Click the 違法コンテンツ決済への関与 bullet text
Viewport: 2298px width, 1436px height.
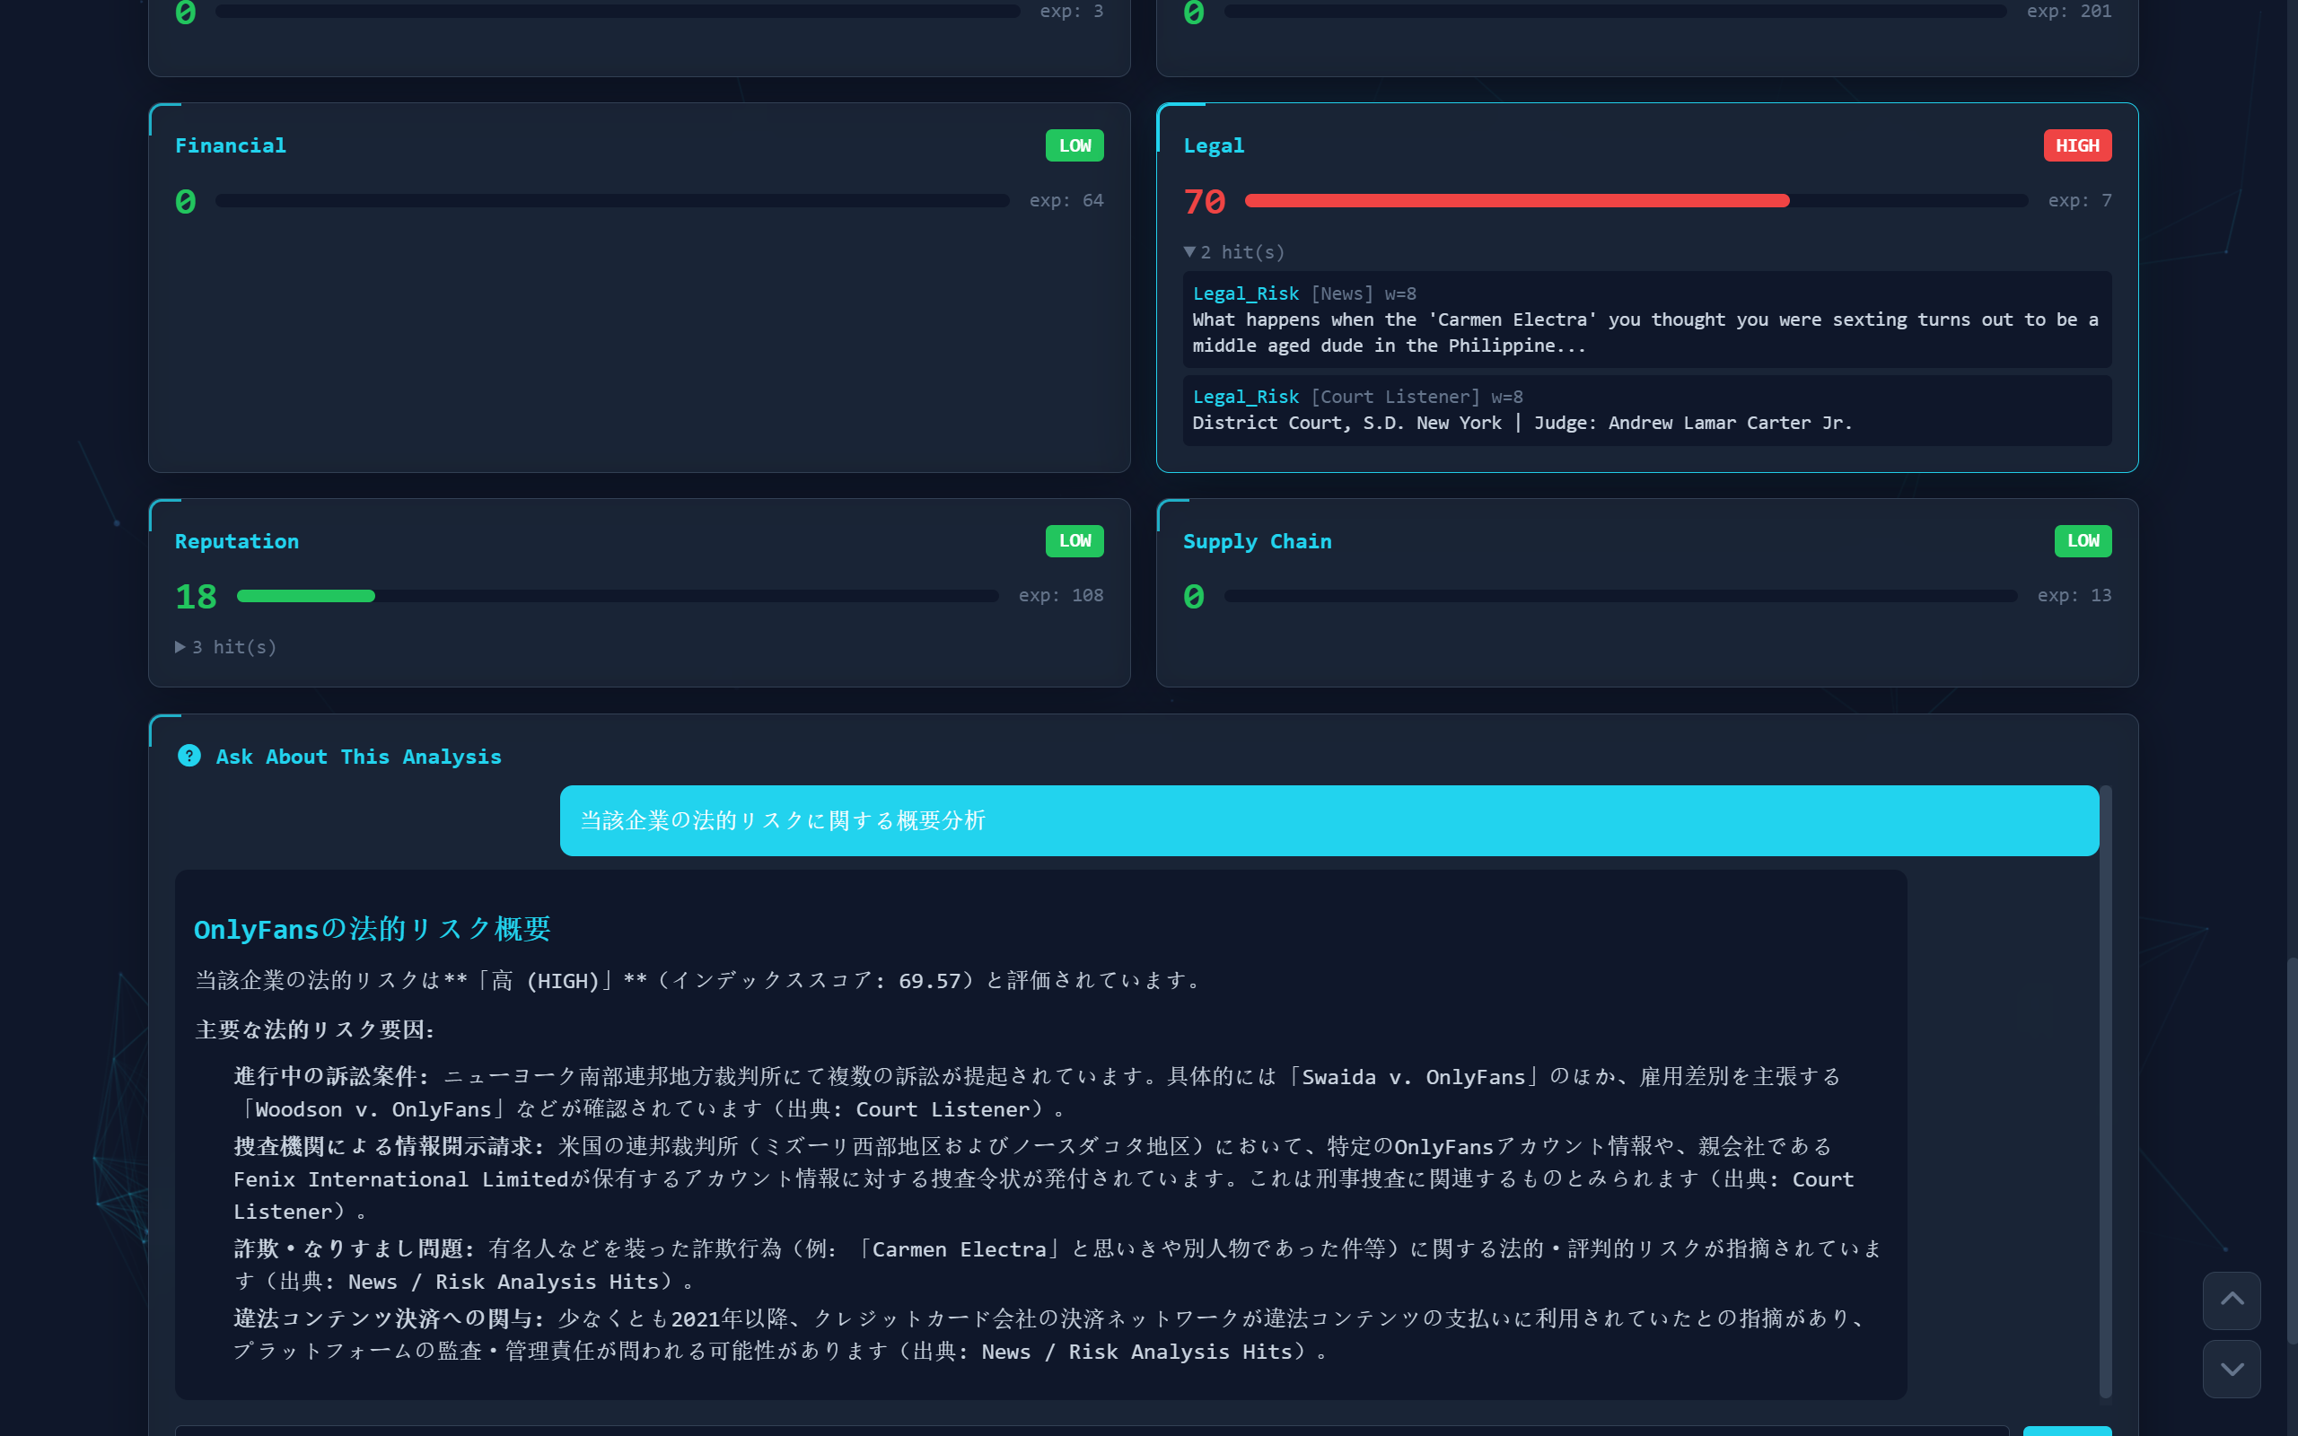(1050, 1335)
